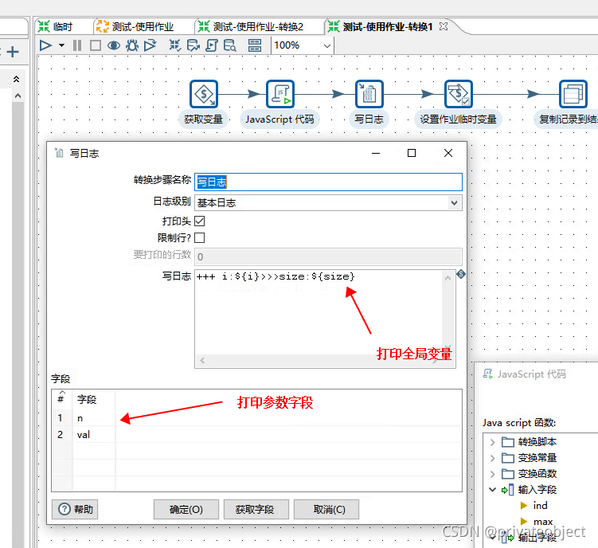The height and width of the screenshot is (548, 598).
Task: Switch to the 测试-使用作业-转换2 tab
Action: tap(251, 27)
